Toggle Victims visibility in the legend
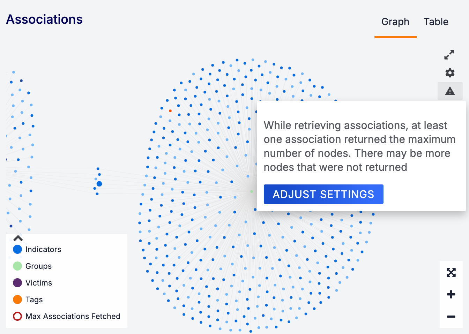469x334 pixels. (39, 283)
